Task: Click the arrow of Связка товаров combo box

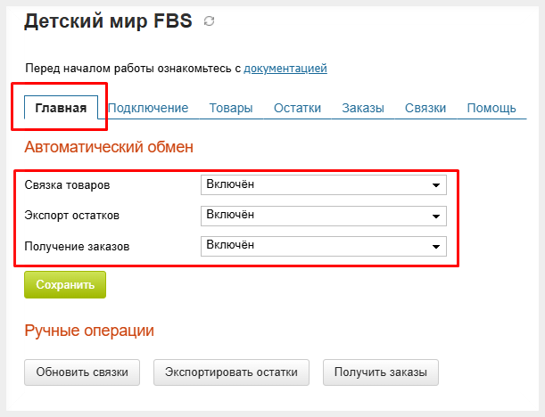Action: pyautogui.click(x=436, y=185)
